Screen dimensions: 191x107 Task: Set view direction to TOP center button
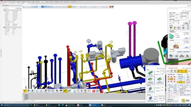point(171,79)
